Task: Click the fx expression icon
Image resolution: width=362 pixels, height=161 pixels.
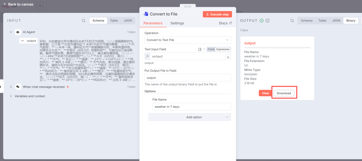Action: point(147,56)
